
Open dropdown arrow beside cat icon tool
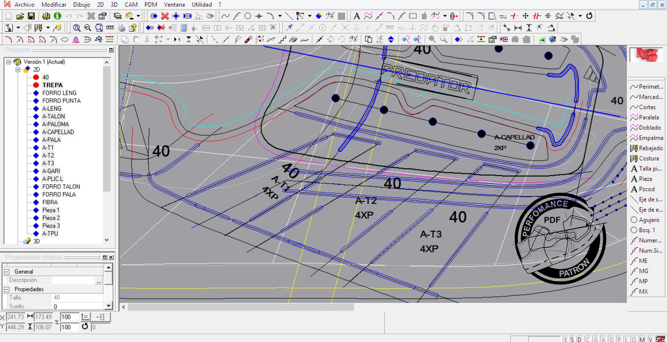point(18,28)
